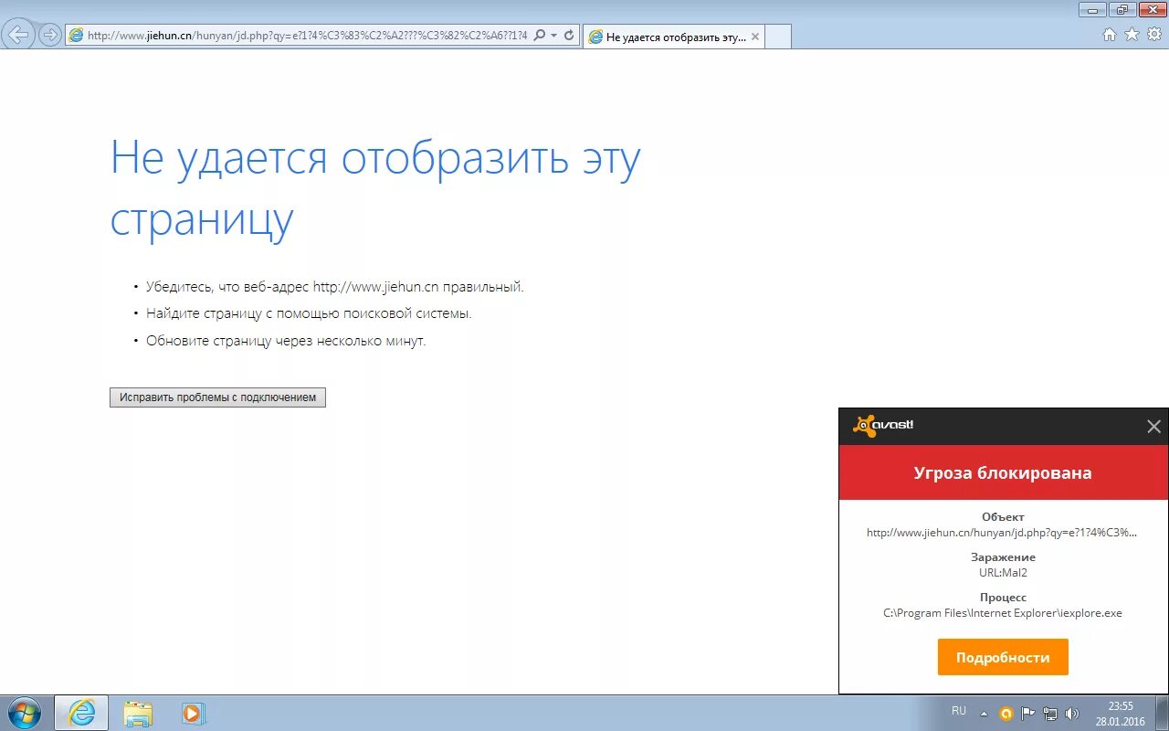Screen dimensions: 1169x731
Task: Open Windows Explorer from the taskbar
Action: (x=138, y=713)
